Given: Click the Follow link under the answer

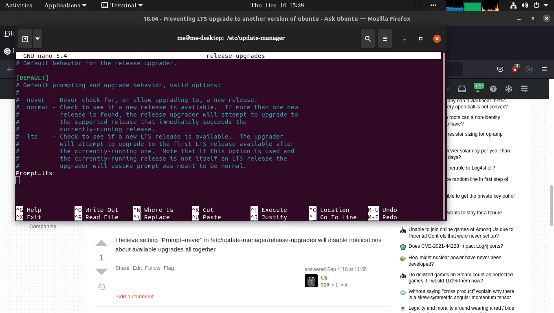Looking at the screenshot, I should (153, 268).
